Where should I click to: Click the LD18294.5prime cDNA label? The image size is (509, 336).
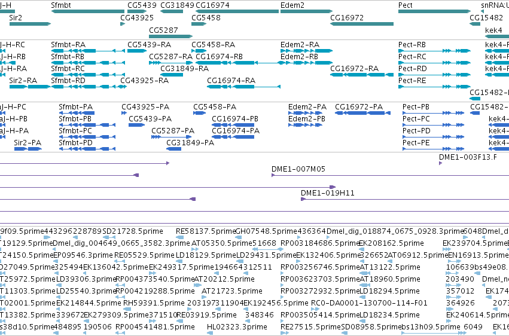click(x=389, y=291)
